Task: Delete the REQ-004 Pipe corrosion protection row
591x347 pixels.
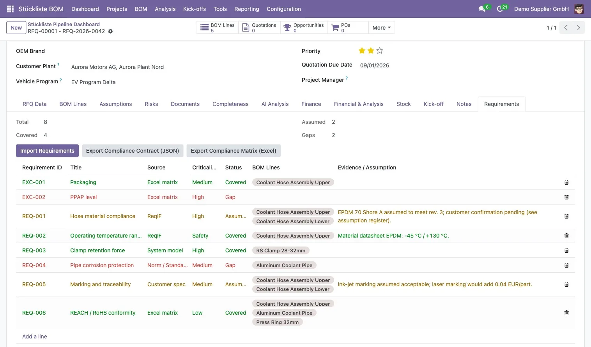Action: [x=566, y=265]
